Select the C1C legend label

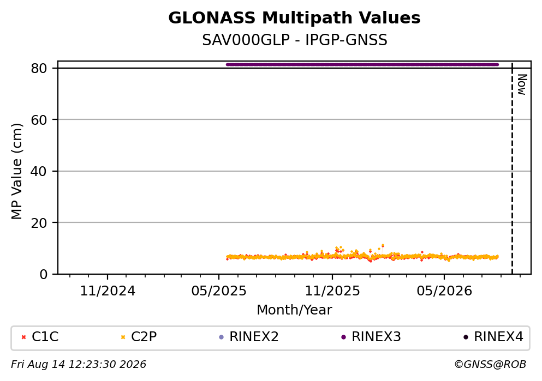(45, 337)
